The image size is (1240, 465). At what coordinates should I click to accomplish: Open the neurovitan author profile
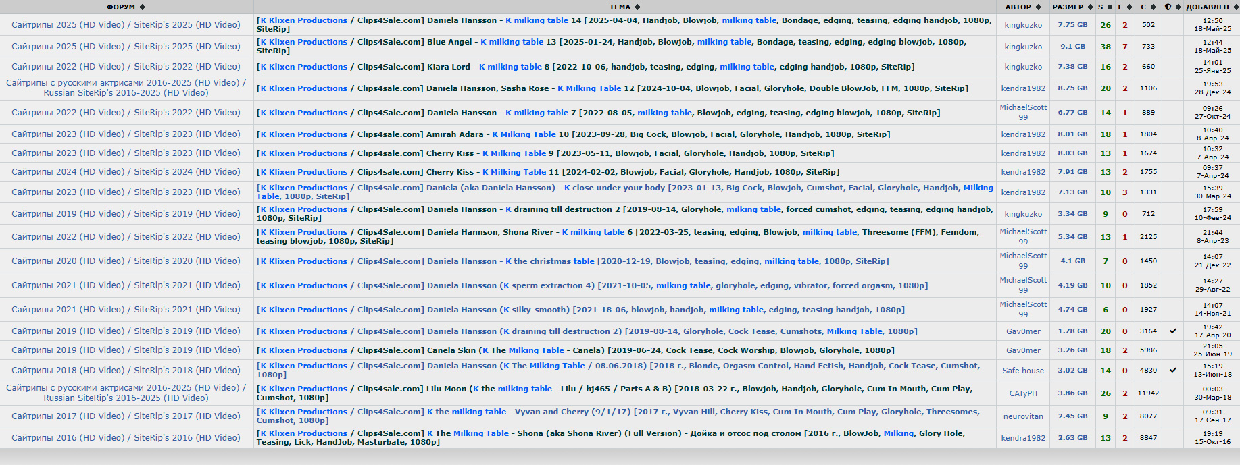coord(1023,416)
